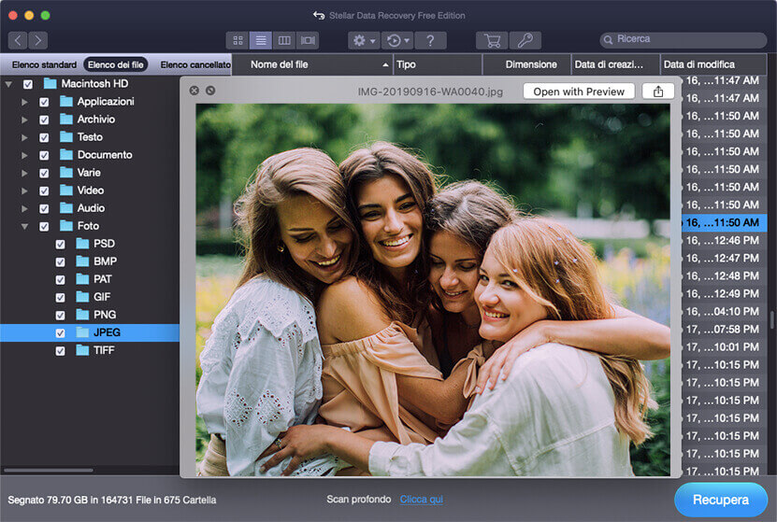Switch to icon grid view
This screenshot has height=522, width=777.
pos(237,40)
